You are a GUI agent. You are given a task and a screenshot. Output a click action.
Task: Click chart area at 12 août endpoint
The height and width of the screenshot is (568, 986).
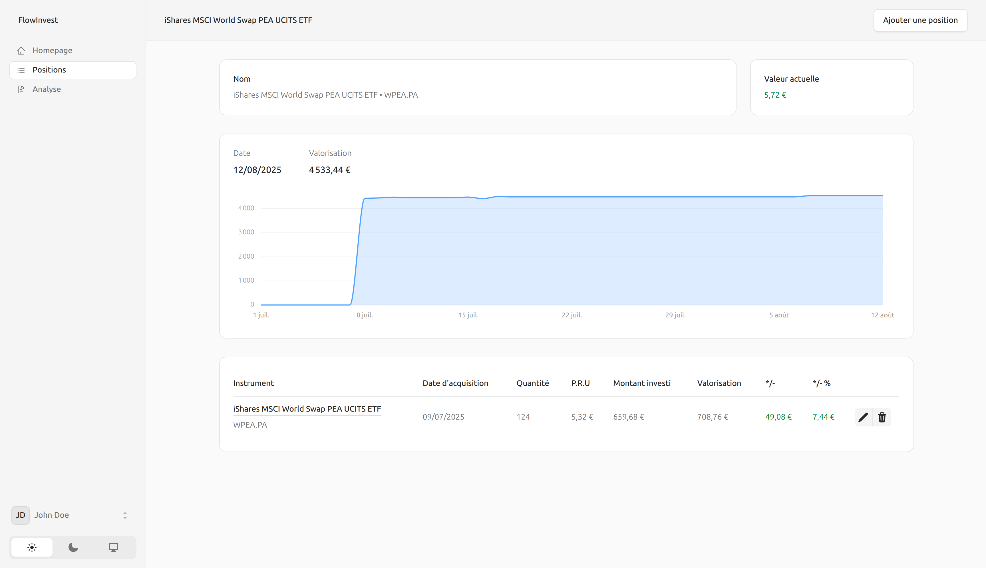point(882,196)
